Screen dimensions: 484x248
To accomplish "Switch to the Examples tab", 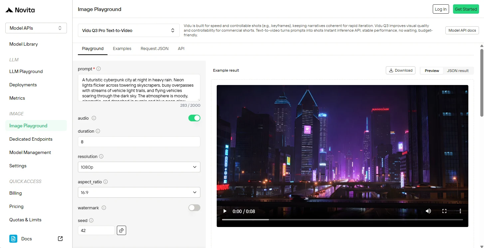I will (x=122, y=49).
